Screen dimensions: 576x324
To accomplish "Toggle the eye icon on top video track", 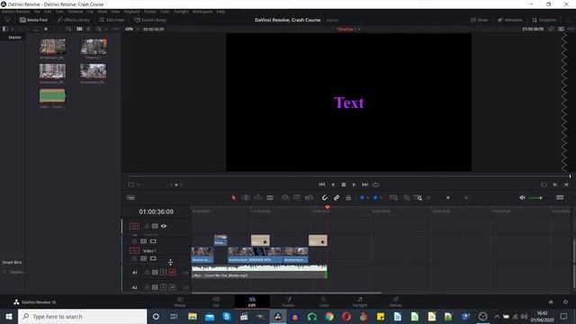I will coord(164,226).
